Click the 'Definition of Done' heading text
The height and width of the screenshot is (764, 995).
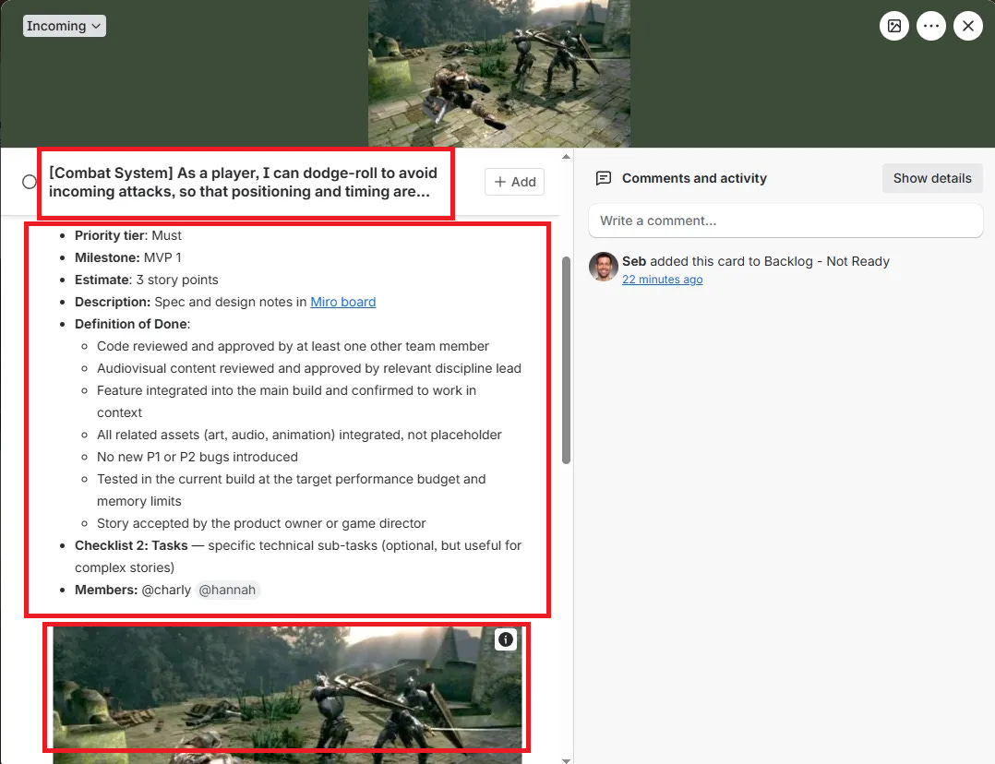(x=132, y=324)
